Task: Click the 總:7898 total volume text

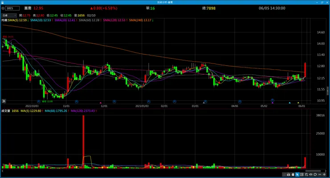Action: click(209, 8)
